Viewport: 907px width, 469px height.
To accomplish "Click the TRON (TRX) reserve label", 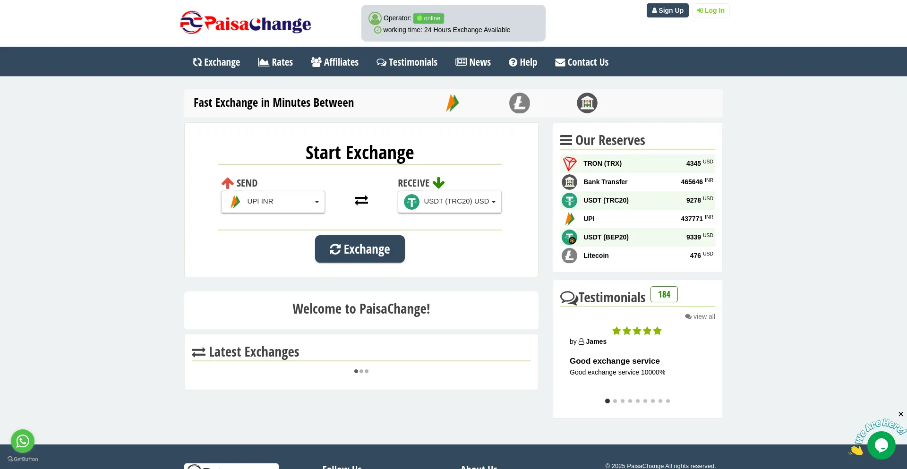I will [x=602, y=163].
